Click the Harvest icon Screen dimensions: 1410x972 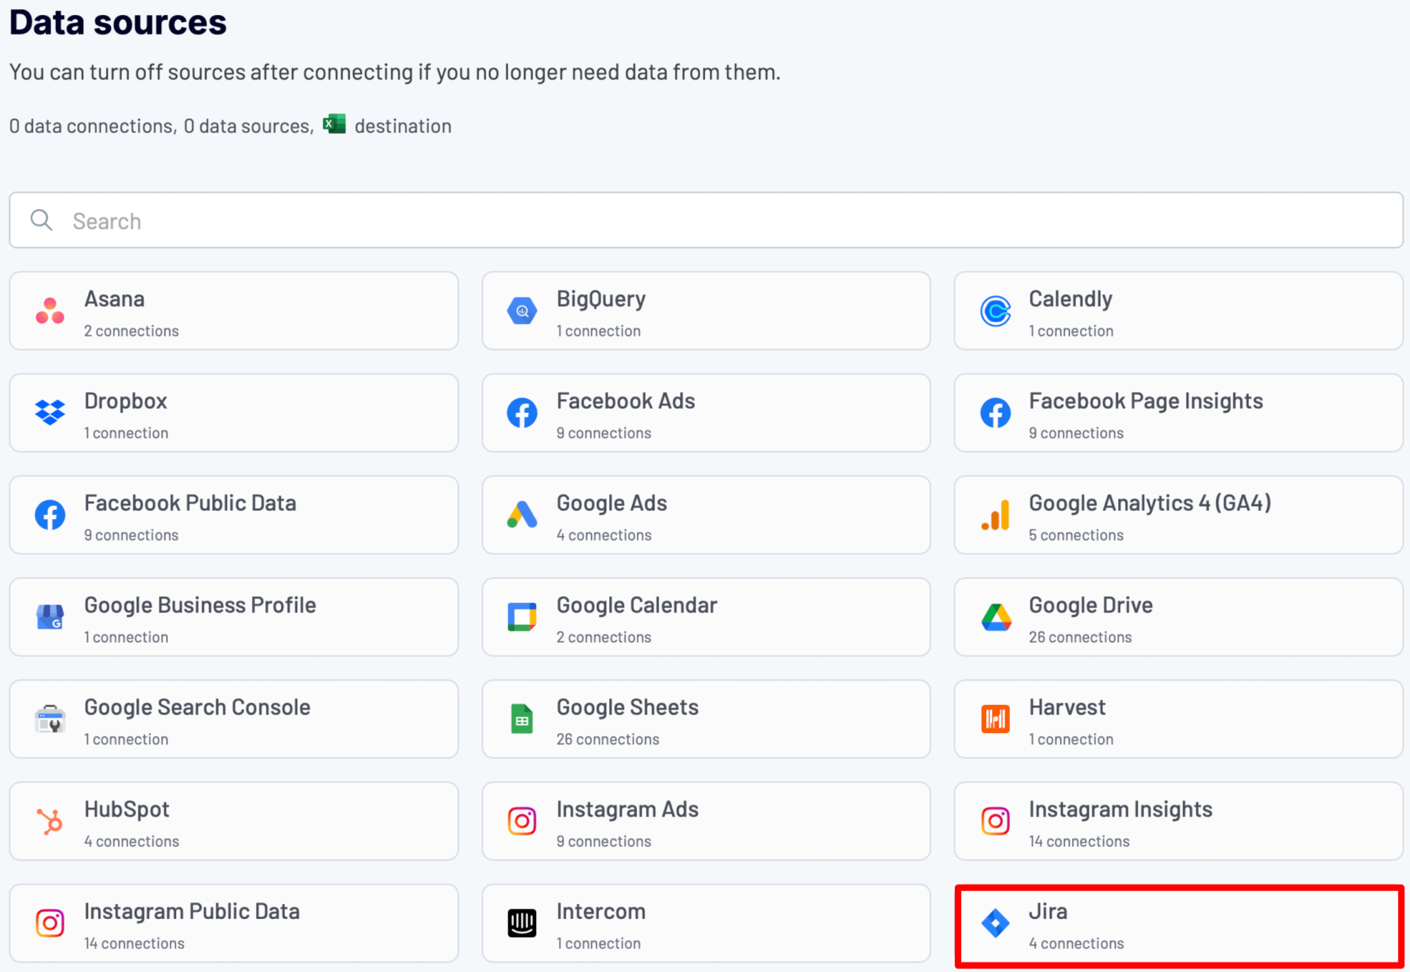(x=994, y=719)
